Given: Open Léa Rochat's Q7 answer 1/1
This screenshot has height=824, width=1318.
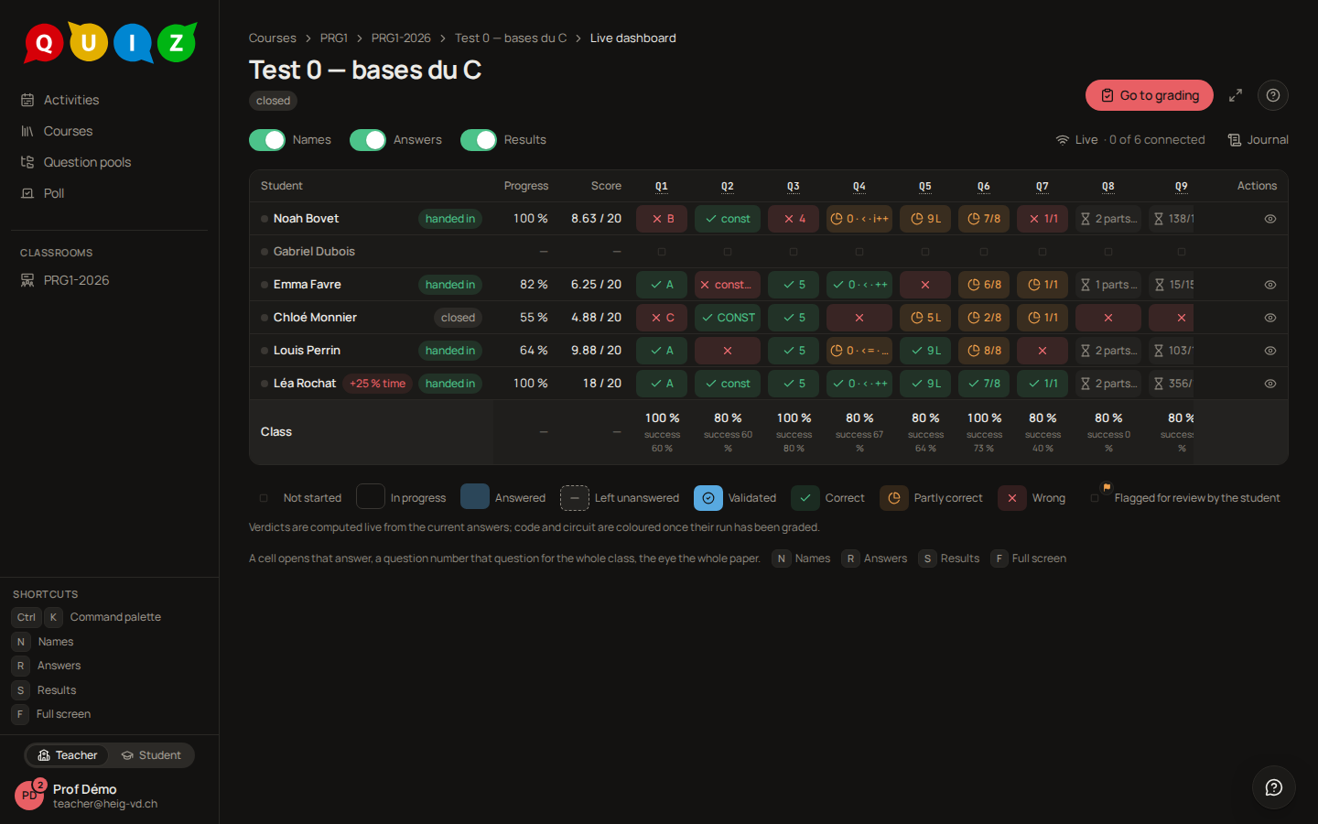Looking at the screenshot, I should tap(1043, 384).
